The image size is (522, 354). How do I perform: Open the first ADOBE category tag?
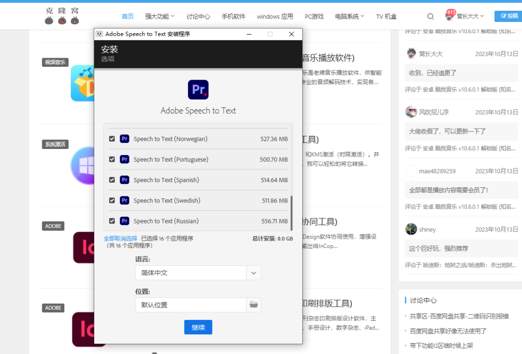[x=53, y=226]
